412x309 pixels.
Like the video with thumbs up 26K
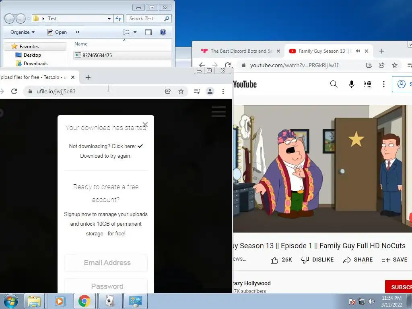[281, 260]
